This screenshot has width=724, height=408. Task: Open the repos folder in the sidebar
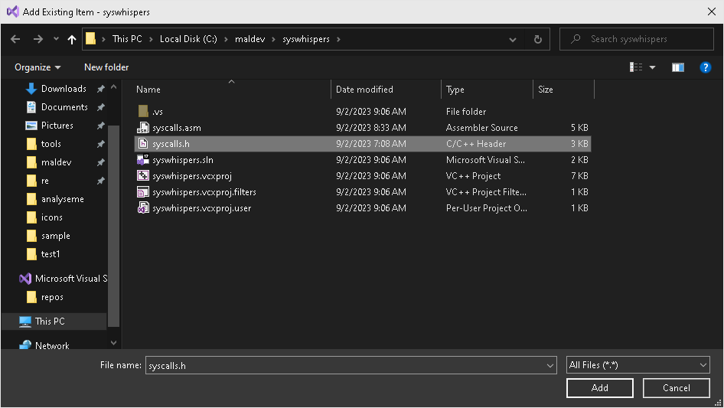pyautogui.click(x=52, y=297)
